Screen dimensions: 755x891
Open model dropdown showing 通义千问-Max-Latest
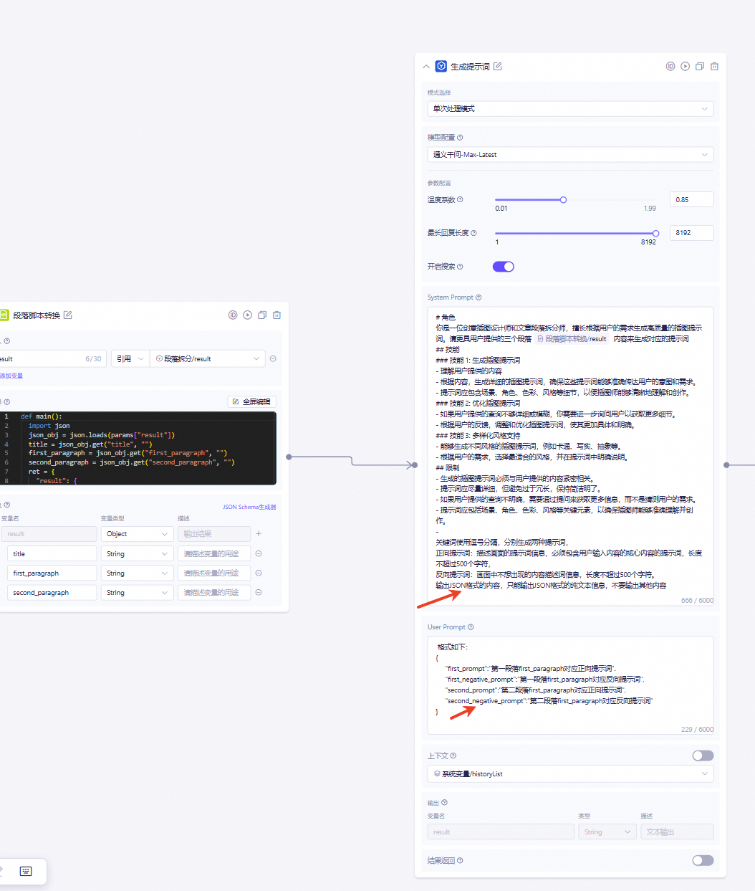[x=570, y=155]
